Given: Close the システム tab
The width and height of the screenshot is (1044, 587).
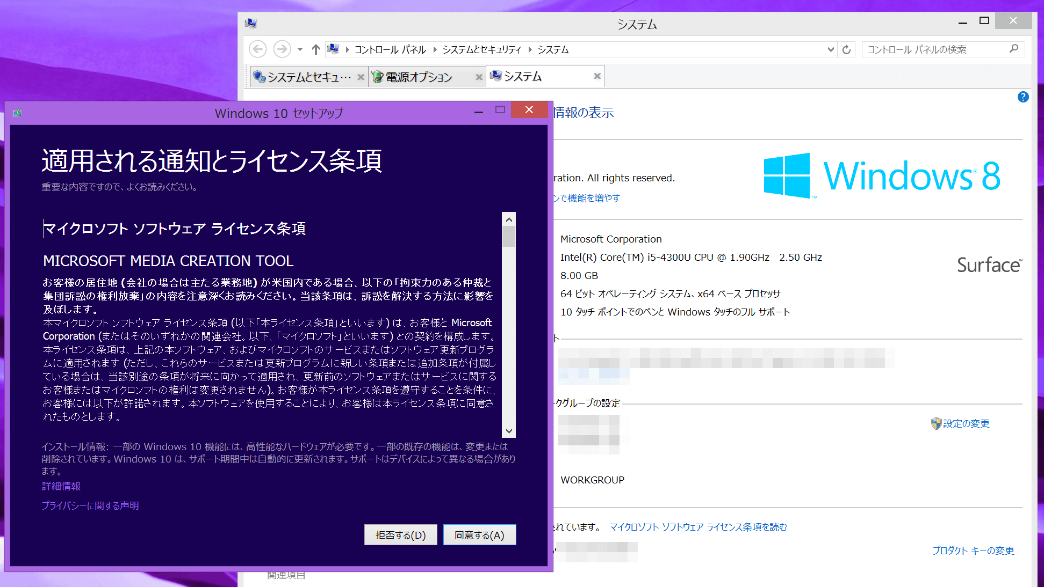Looking at the screenshot, I should 597,76.
